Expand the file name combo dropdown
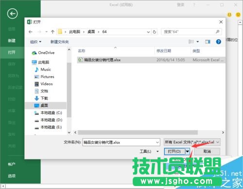The height and width of the screenshot is (189, 243). 157,142
